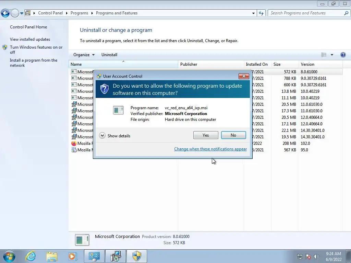
Task: Open Change when these notifications appear link
Action: click(210, 149)
